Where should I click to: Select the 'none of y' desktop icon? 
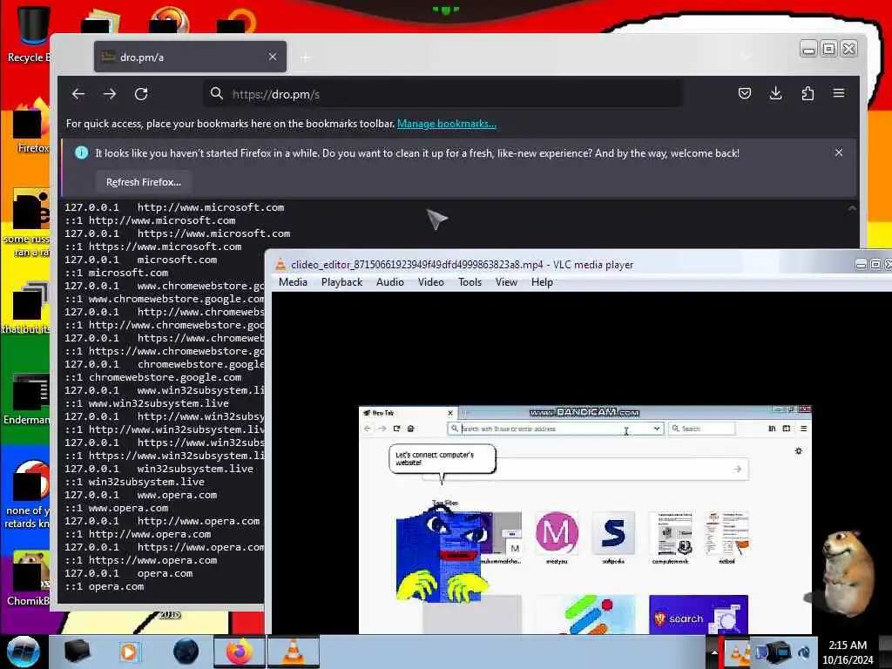[27, 494]
